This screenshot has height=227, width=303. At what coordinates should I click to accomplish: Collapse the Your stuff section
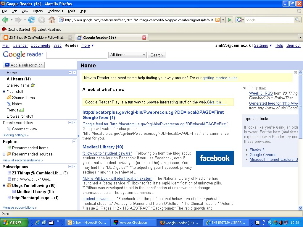4,92
